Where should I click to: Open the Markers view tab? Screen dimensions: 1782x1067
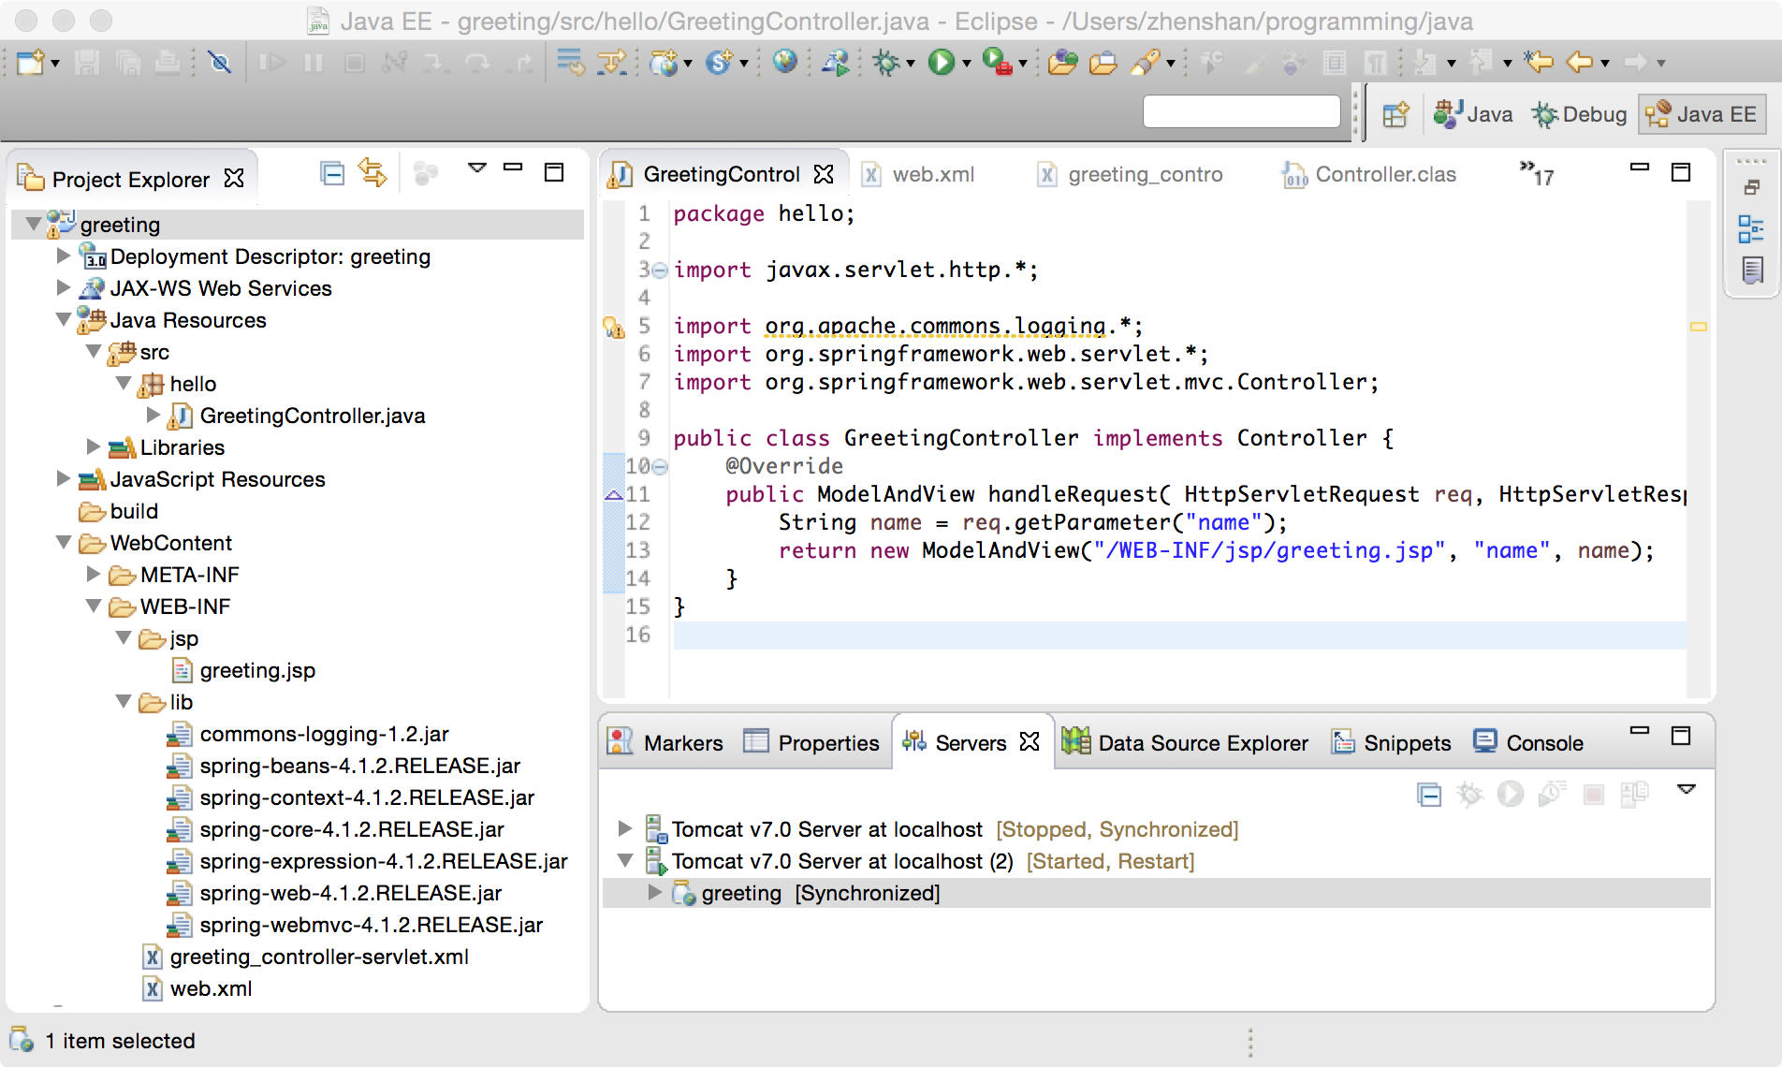(x=665, y=742)
